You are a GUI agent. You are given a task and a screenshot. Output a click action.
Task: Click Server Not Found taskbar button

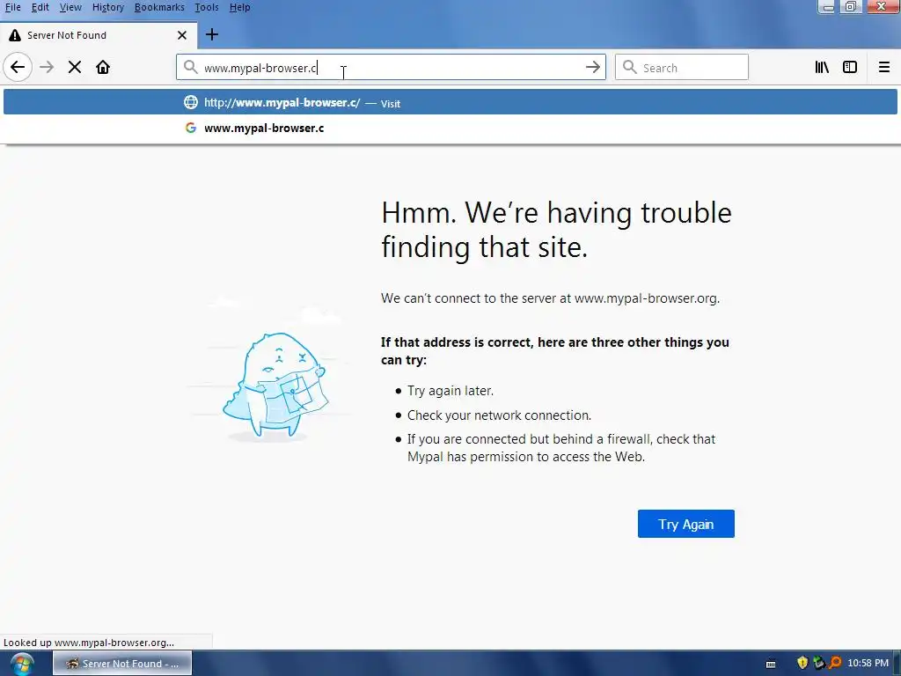(122, 664)
